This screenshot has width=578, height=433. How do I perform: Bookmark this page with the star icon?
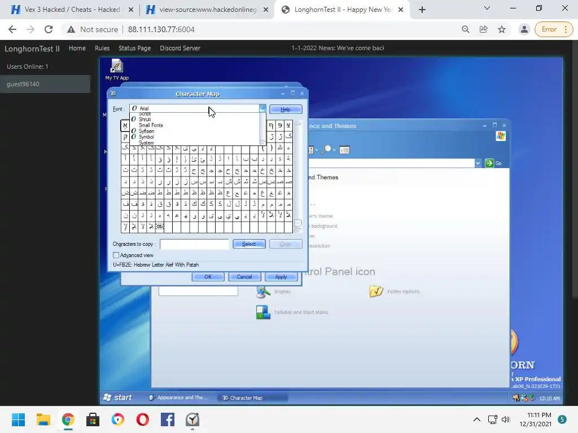click(502, 29)
